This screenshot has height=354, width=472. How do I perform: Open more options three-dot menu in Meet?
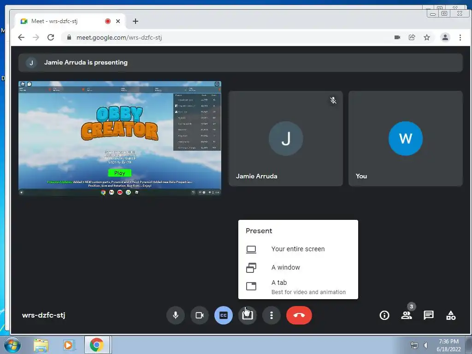coord(271,315)
